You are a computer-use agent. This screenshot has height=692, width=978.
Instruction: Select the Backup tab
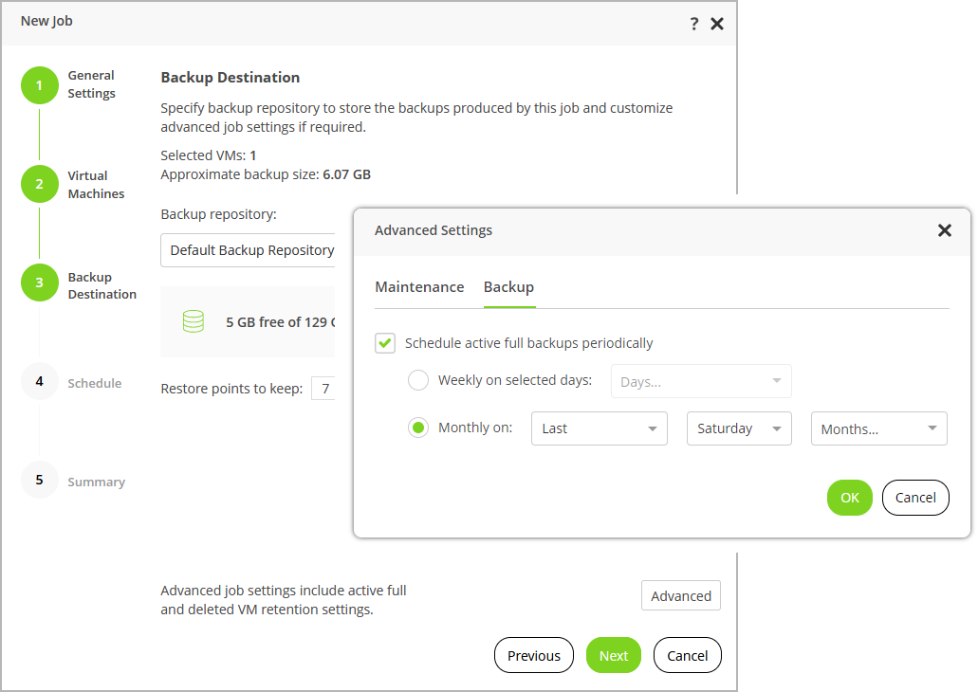coord(508,287)
